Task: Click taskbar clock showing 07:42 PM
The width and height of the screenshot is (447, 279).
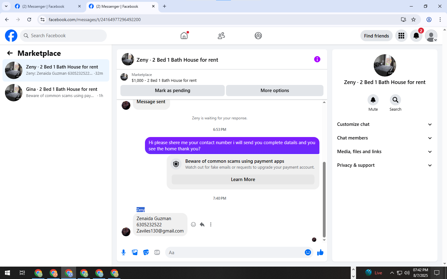Action: pos(421,273)
